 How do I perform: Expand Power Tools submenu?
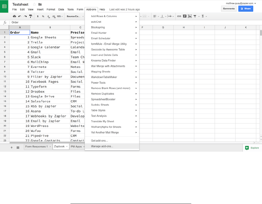click(x=112, y=83)
